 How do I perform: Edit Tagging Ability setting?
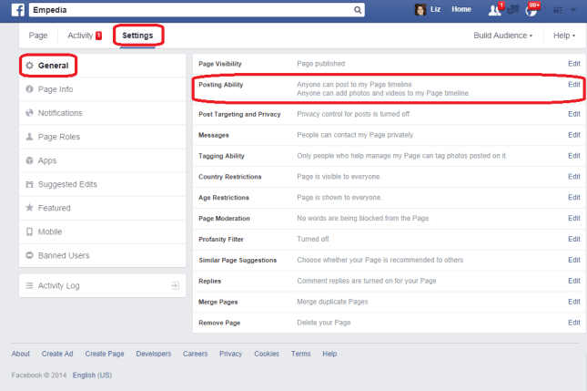pyautogui.click(x=574, y=156)
